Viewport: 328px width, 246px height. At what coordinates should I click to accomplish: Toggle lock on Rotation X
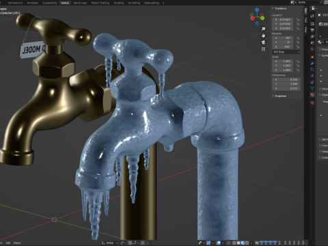click(x=298, y=38)
